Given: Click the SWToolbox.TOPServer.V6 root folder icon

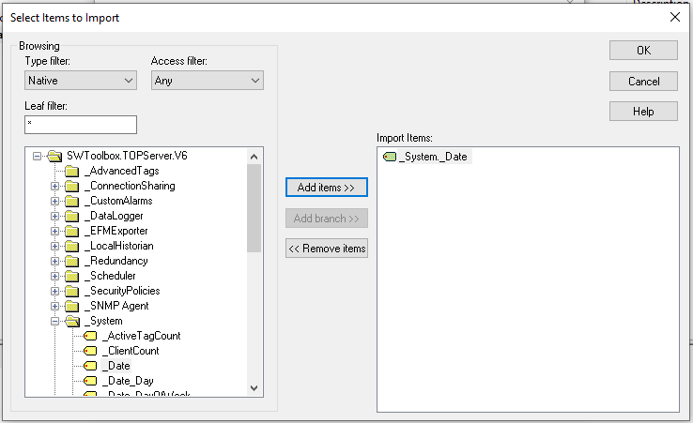Looking at the screenshot, I should [x=54, y=156].
